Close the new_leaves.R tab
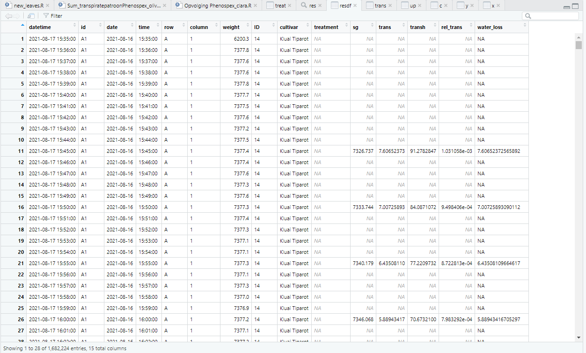 coord(47,6)
